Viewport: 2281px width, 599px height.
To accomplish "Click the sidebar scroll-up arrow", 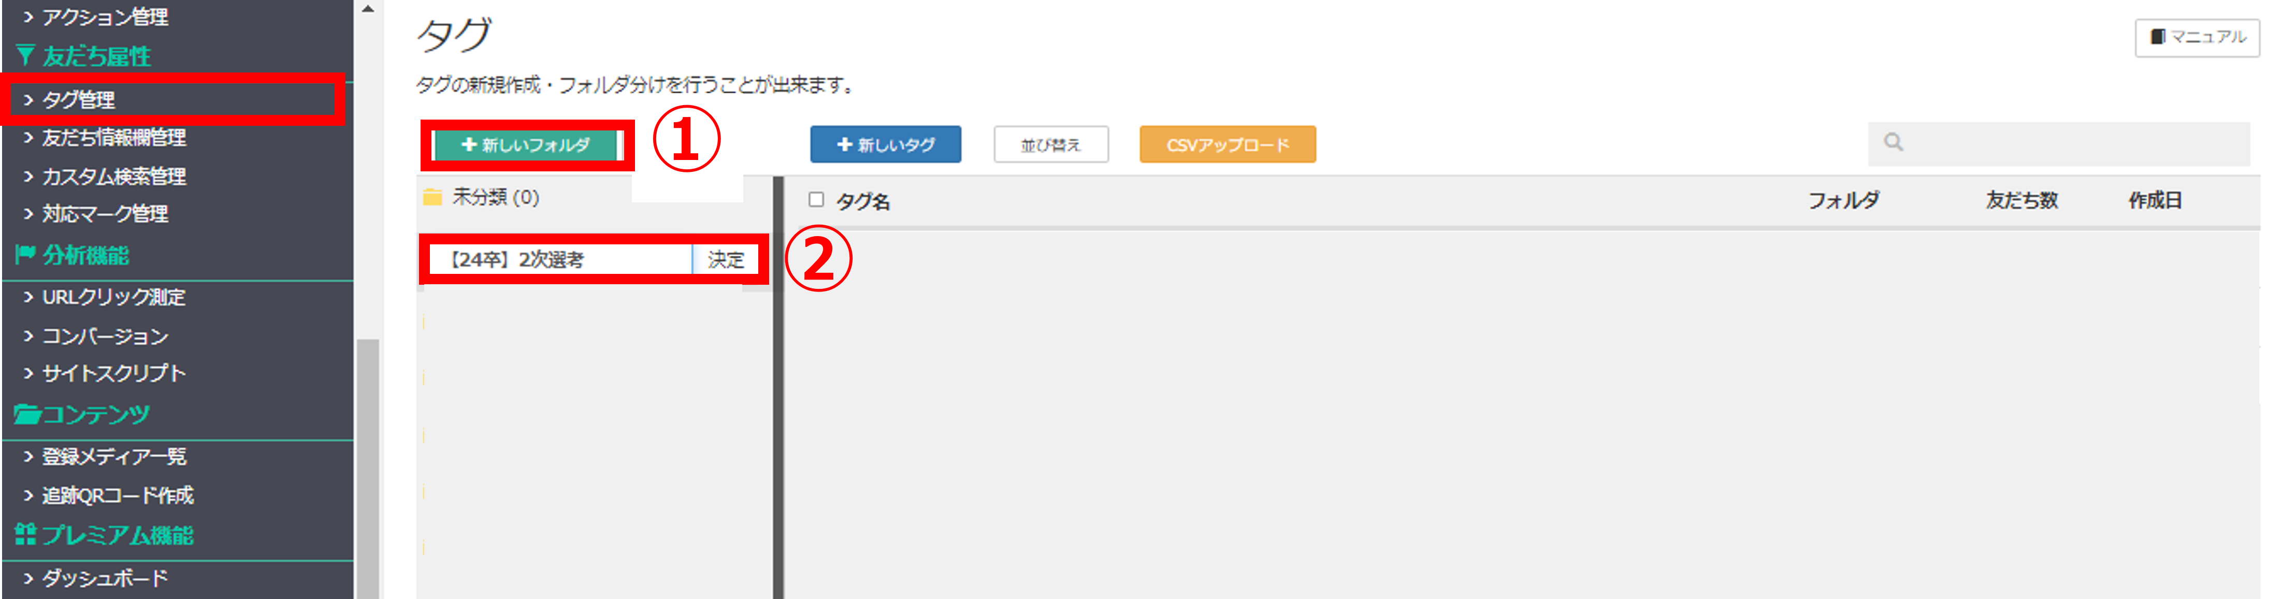I will pos(368,9).
